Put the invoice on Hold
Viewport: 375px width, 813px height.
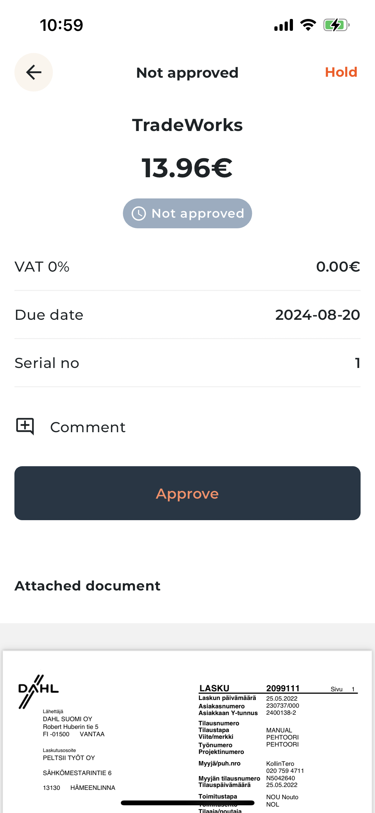pyautogui.click(x=341, y=72)
